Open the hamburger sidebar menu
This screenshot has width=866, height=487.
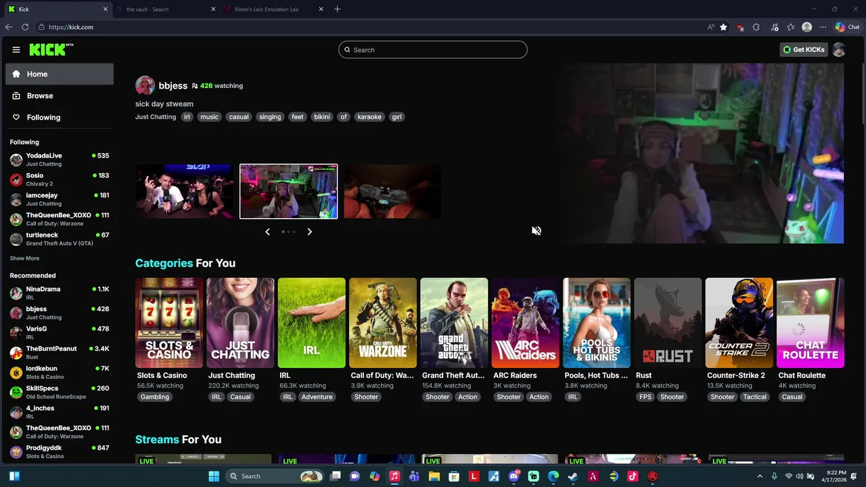coord(16,49)
